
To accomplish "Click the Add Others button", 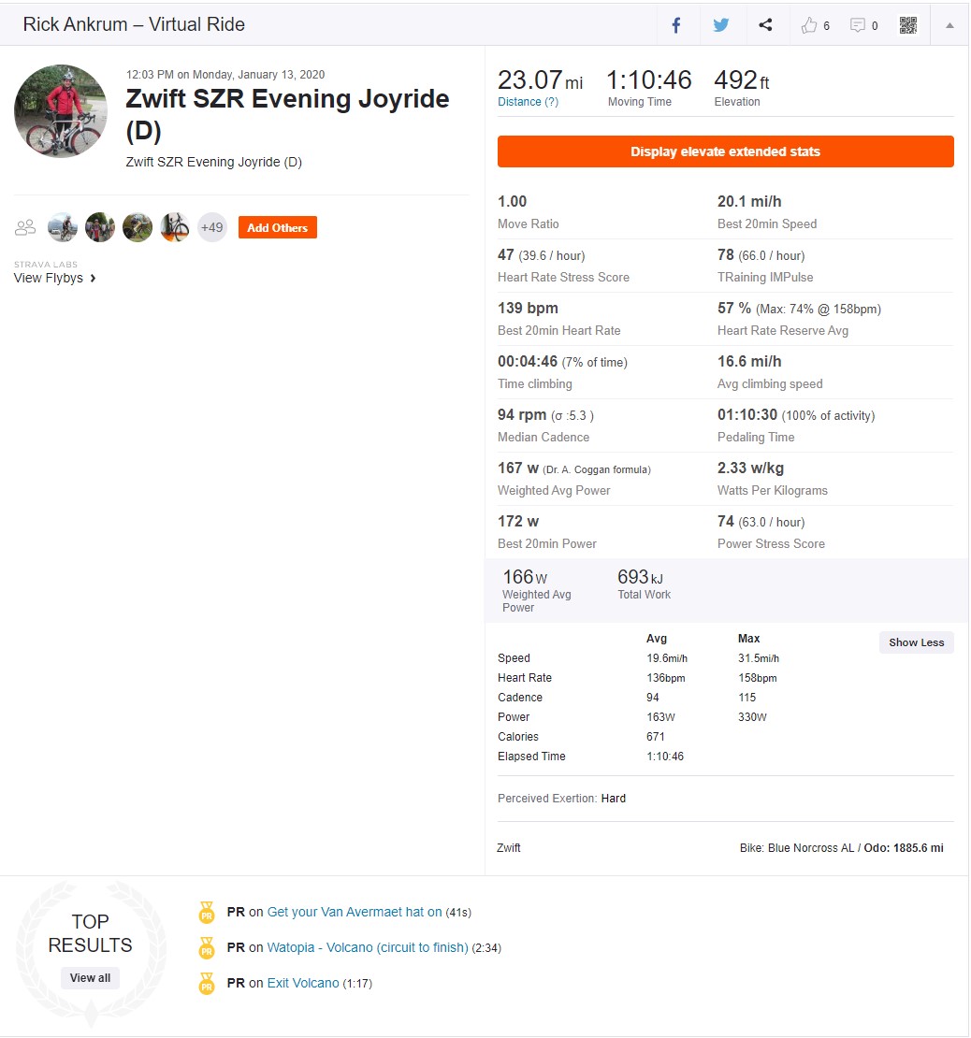I will pos(278,228).
